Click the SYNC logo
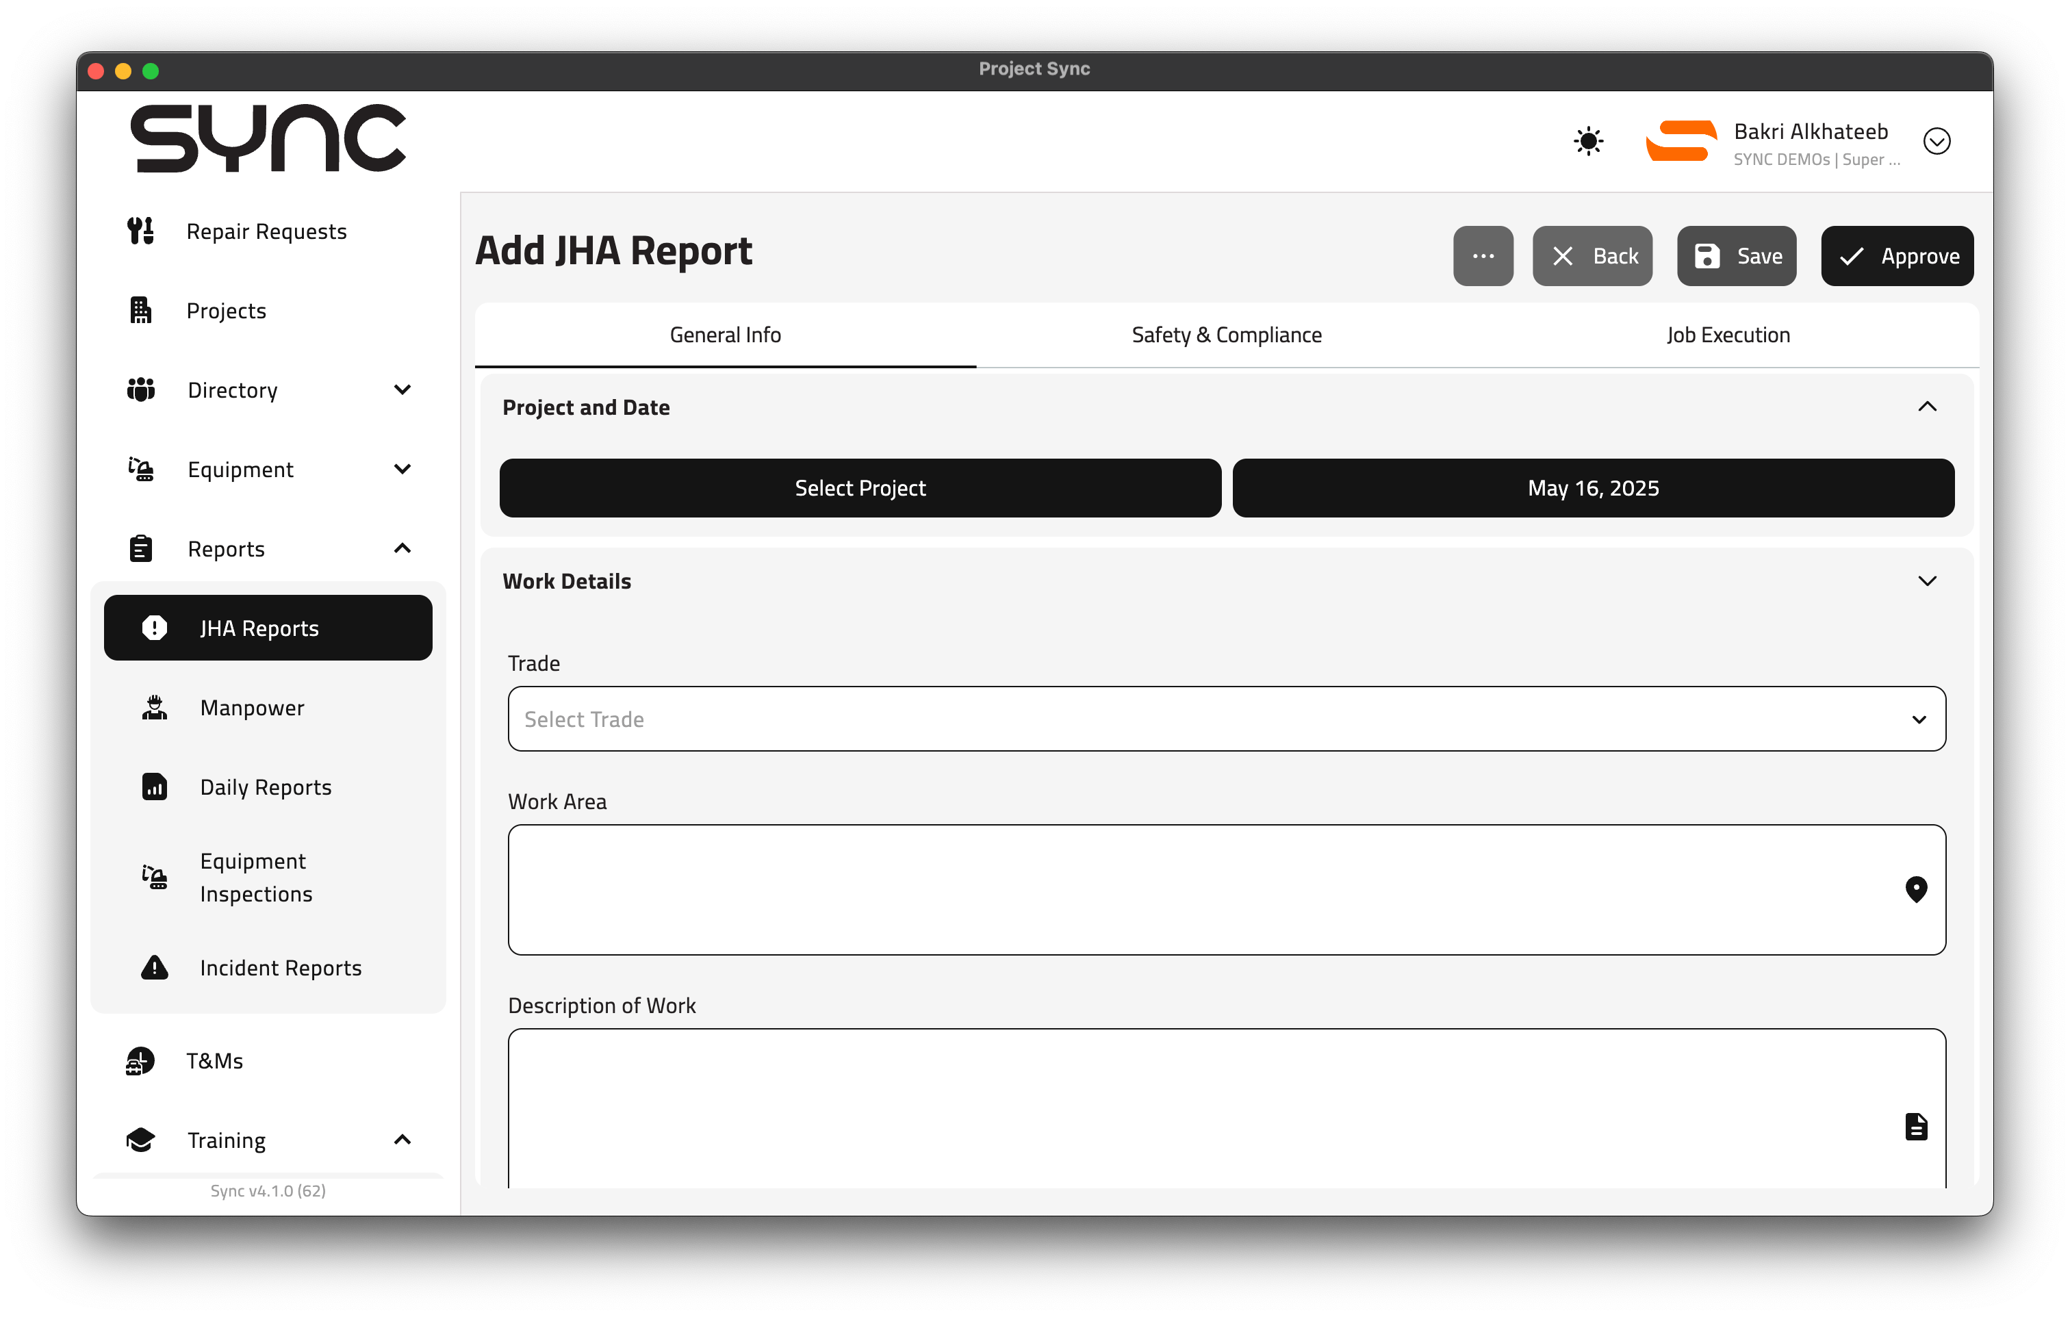Screen dimensions: 2070x1317 268,138
